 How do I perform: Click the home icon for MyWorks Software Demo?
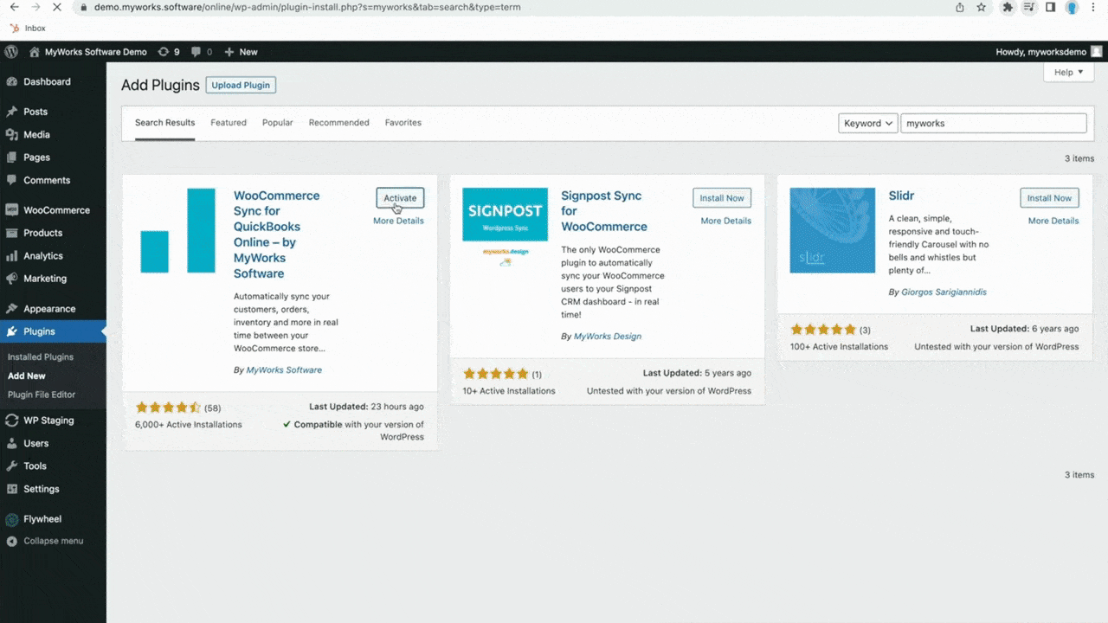tap(35, 52)
